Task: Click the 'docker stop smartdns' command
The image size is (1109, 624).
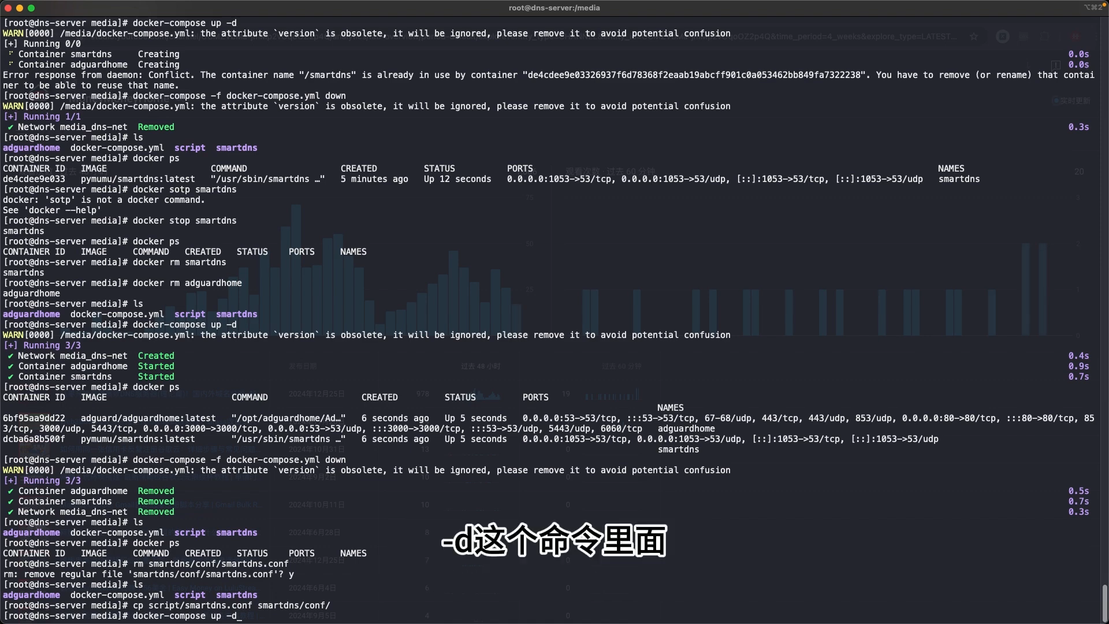Action: coord(184,221)
